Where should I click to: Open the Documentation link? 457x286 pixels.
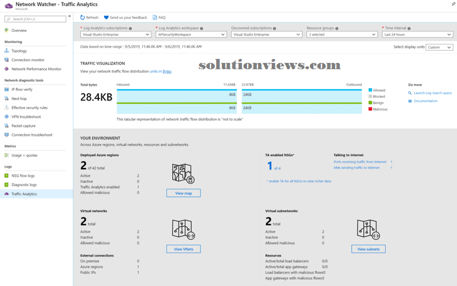click(426, 101)
